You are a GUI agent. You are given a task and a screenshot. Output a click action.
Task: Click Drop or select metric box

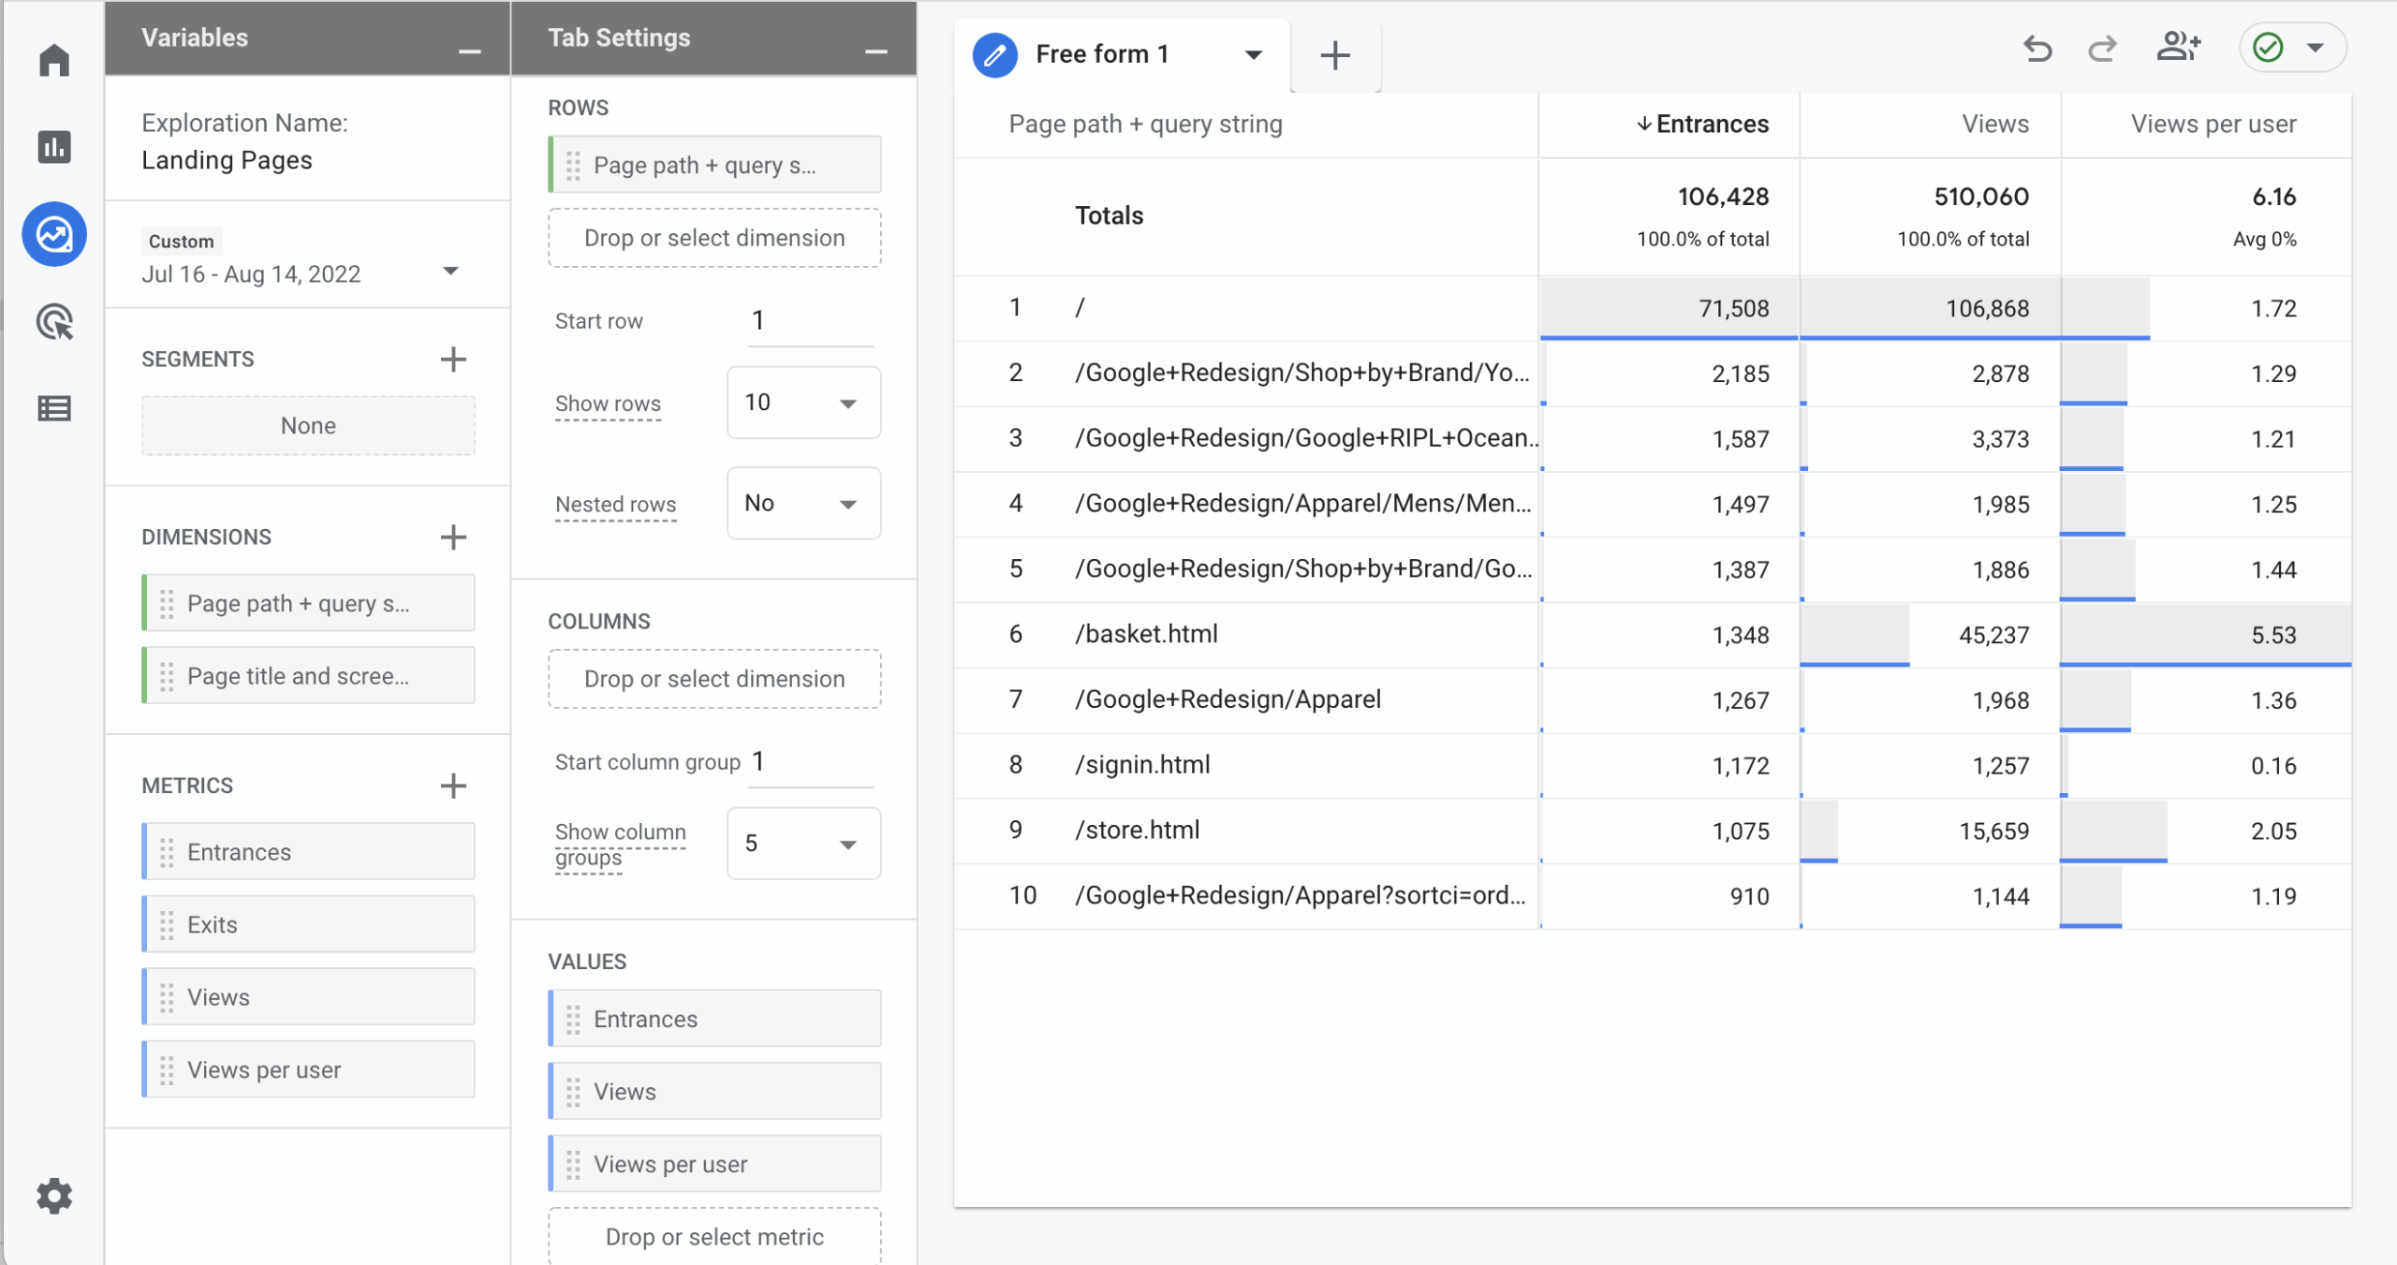point(713,1237)
